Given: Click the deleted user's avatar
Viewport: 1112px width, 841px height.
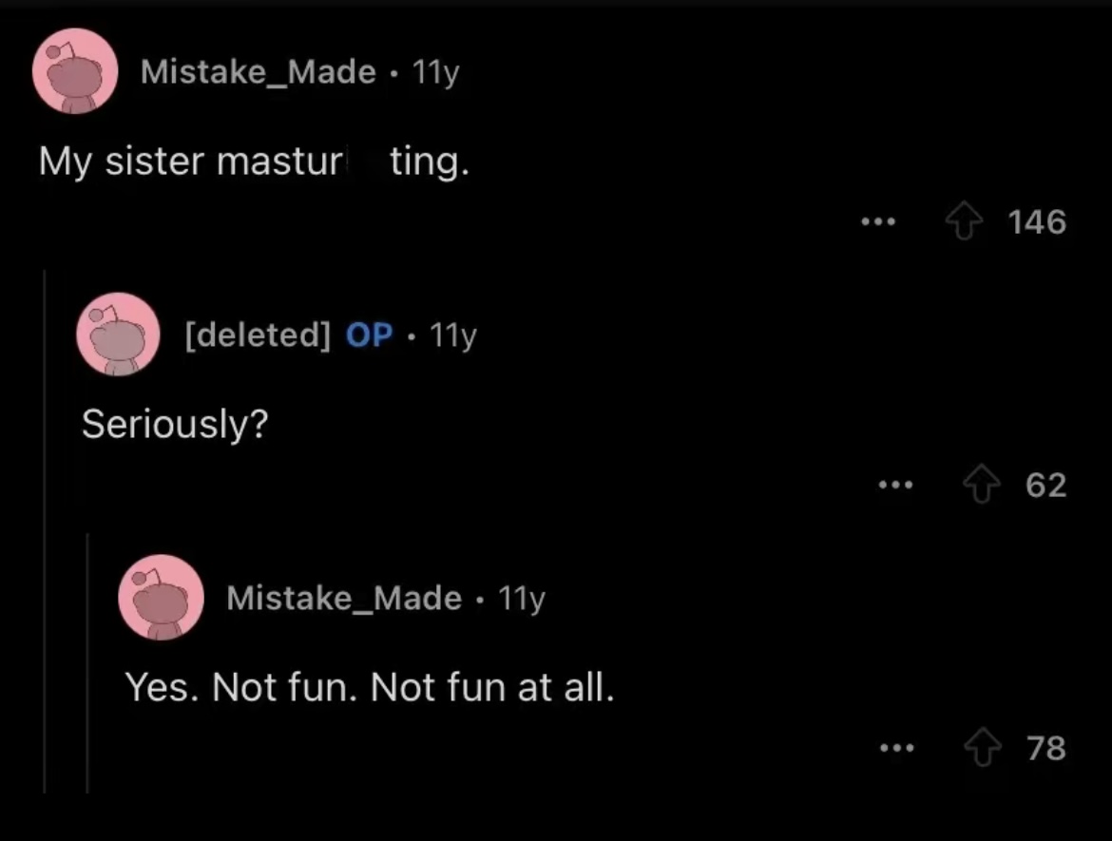Looking at the screenshot, I should [x=119, y=334].
